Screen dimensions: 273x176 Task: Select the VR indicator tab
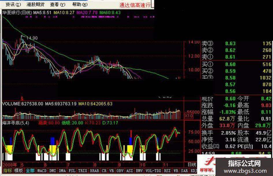pyautogui.click(x=112, y=171)
